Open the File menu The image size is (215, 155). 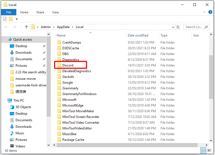(x=9, y=12)
